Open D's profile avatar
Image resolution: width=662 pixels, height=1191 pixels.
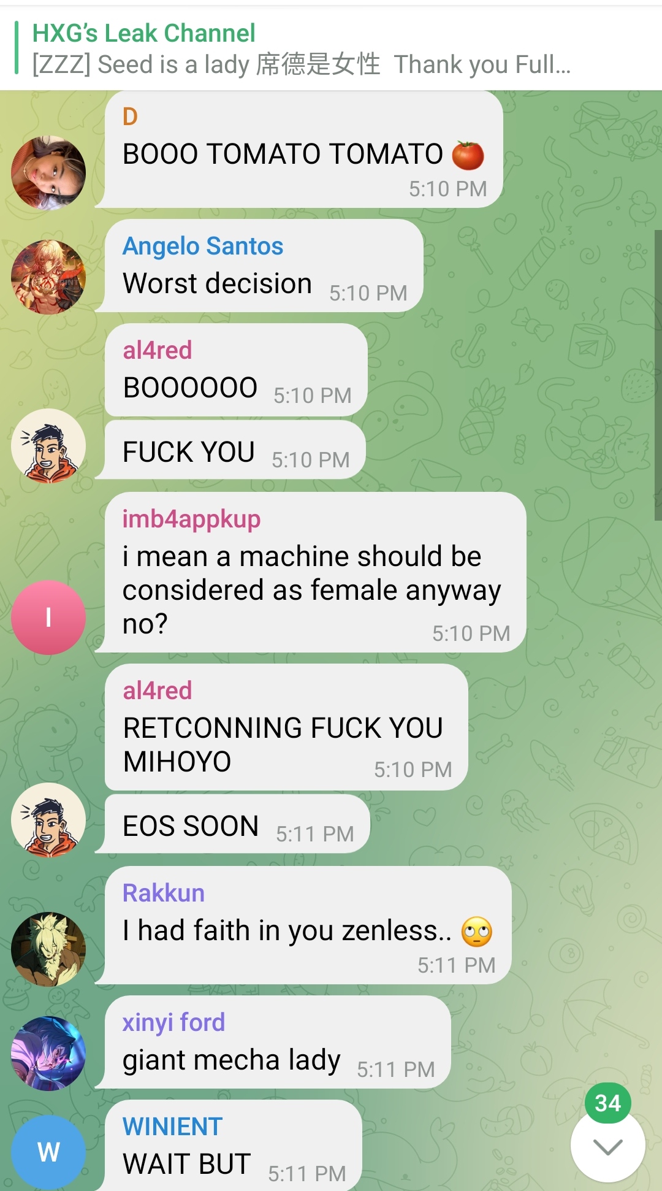pos(48,173)
